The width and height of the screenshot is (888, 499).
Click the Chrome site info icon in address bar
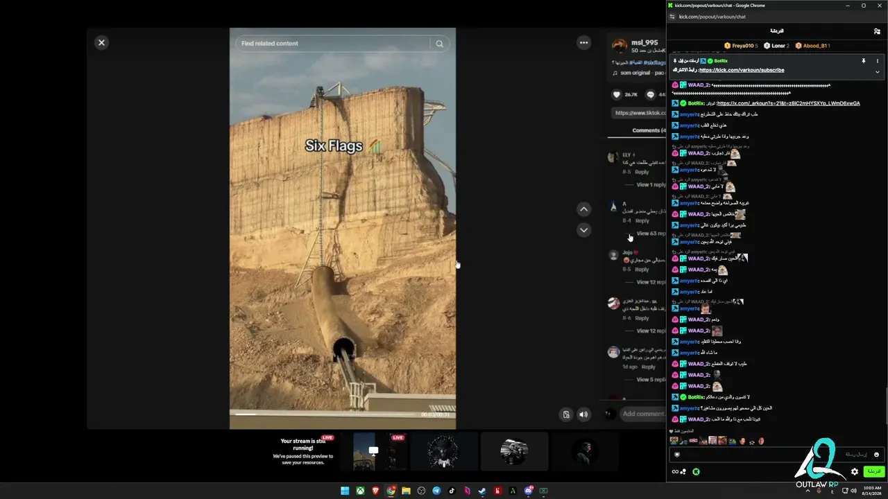(x=672, y=17)
